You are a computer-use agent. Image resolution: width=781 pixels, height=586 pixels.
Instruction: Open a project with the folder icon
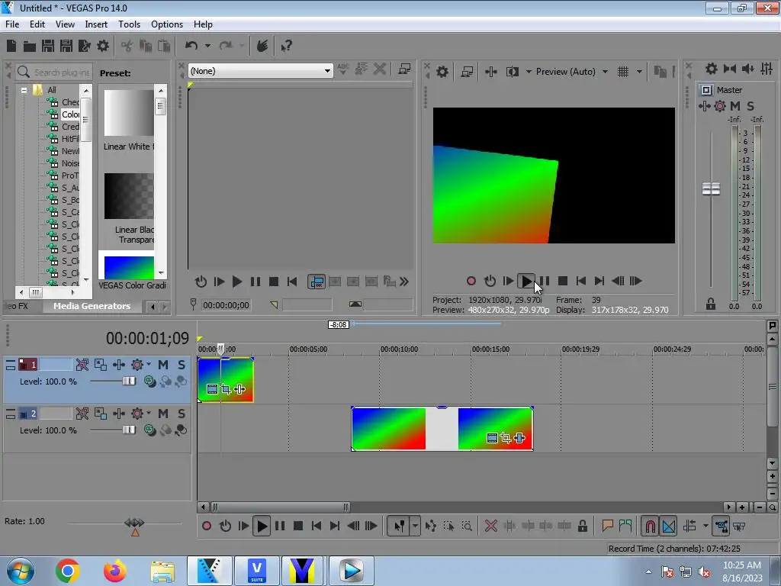point(30,47)
